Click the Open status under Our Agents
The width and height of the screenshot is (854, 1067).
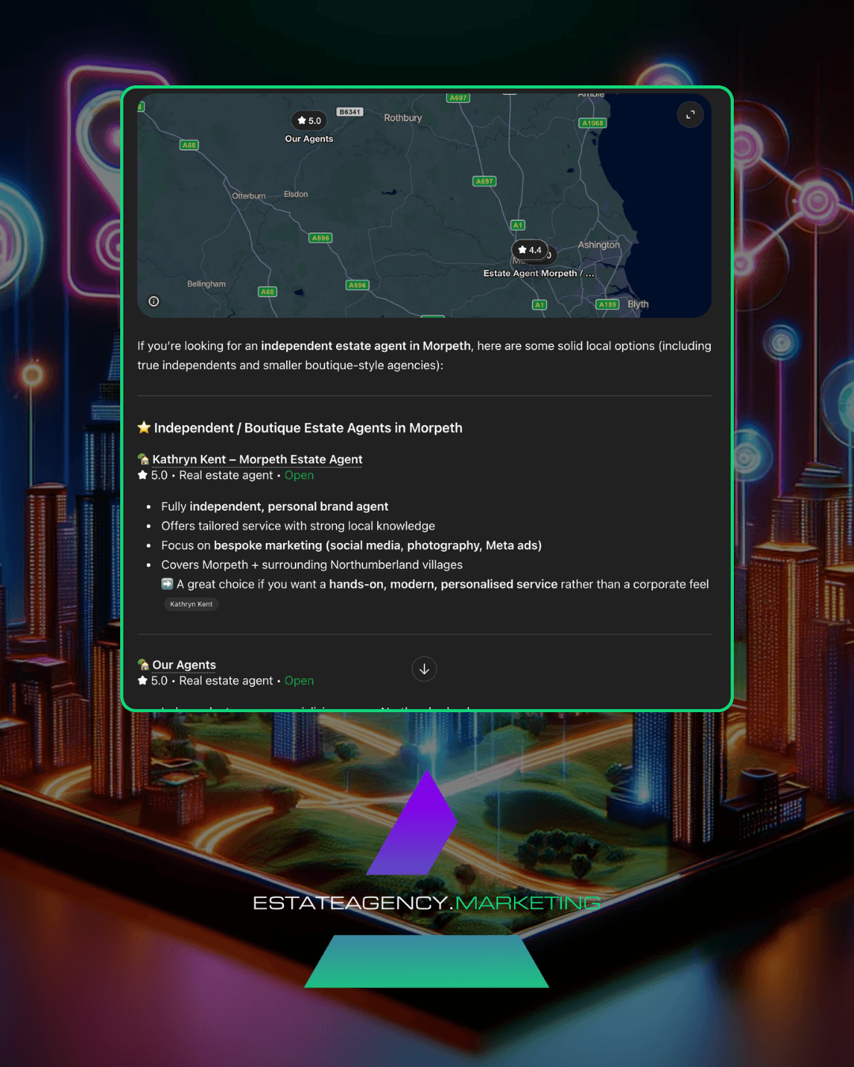tap(299, 681)
